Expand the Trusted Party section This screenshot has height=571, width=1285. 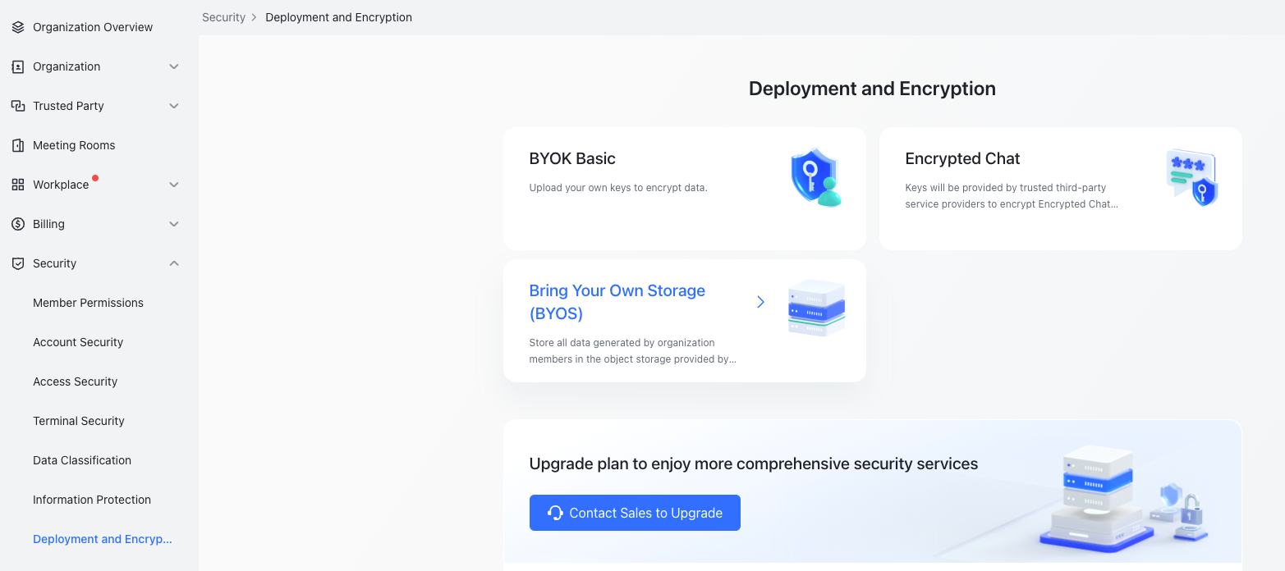(173, 106)
